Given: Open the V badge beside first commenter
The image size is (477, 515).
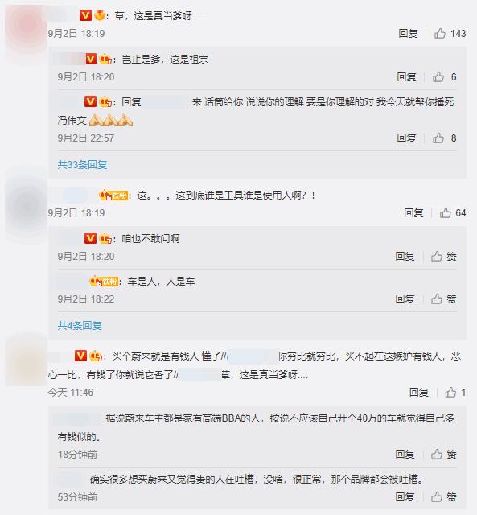Looking at the screenshot, I should pyautogui.click(x=86, y=15).
